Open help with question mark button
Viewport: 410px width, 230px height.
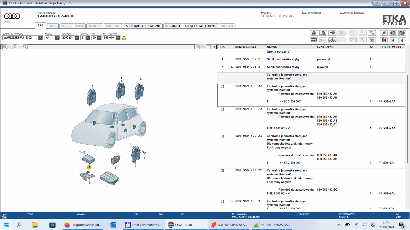click(x=376, y=3)
